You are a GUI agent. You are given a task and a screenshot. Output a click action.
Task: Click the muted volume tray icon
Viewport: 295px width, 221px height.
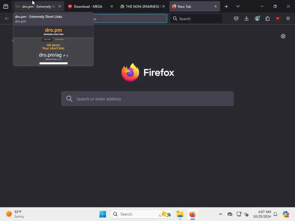point(246,214)
